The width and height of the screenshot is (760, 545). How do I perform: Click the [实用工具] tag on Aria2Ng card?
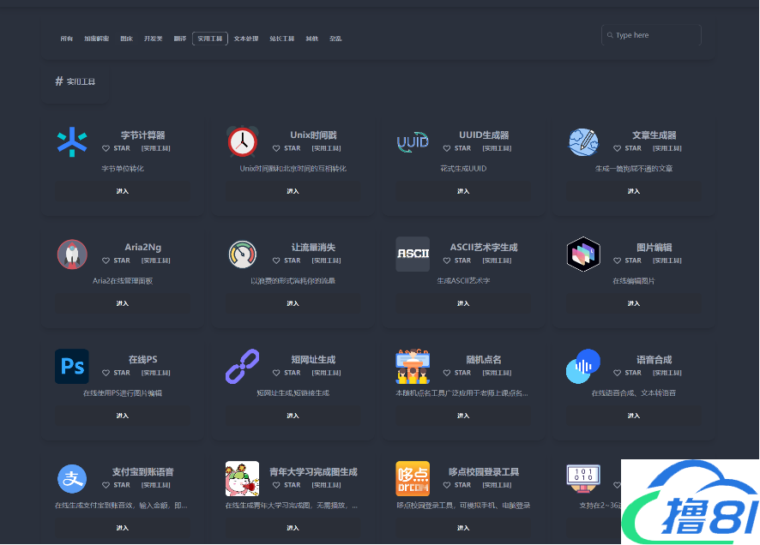point(156,261)
